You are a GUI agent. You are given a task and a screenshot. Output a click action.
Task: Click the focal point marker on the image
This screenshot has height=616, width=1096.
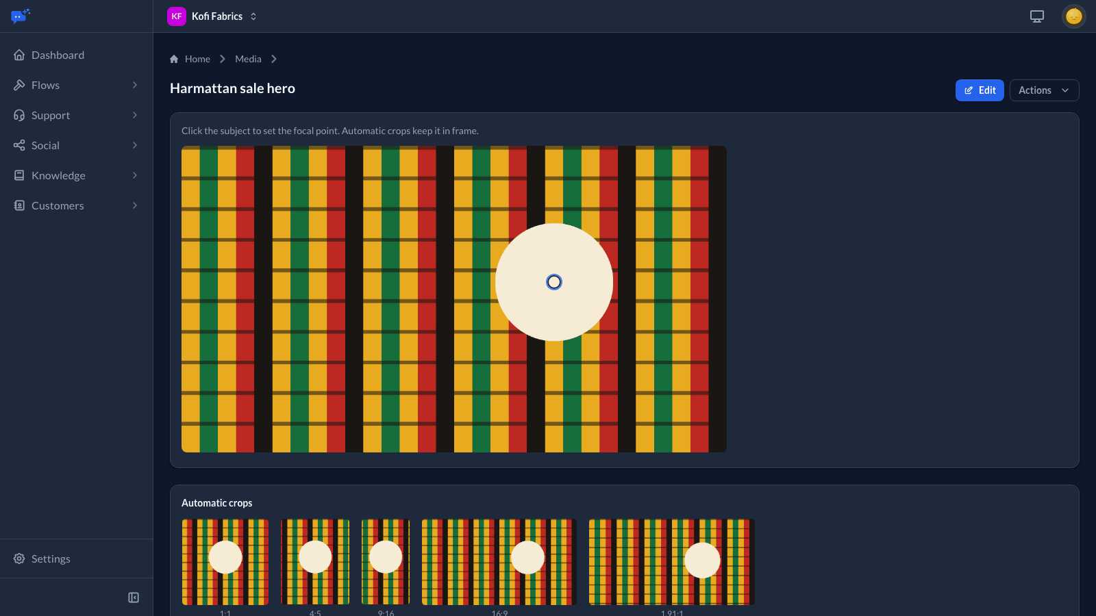click(x=554, y=282)
